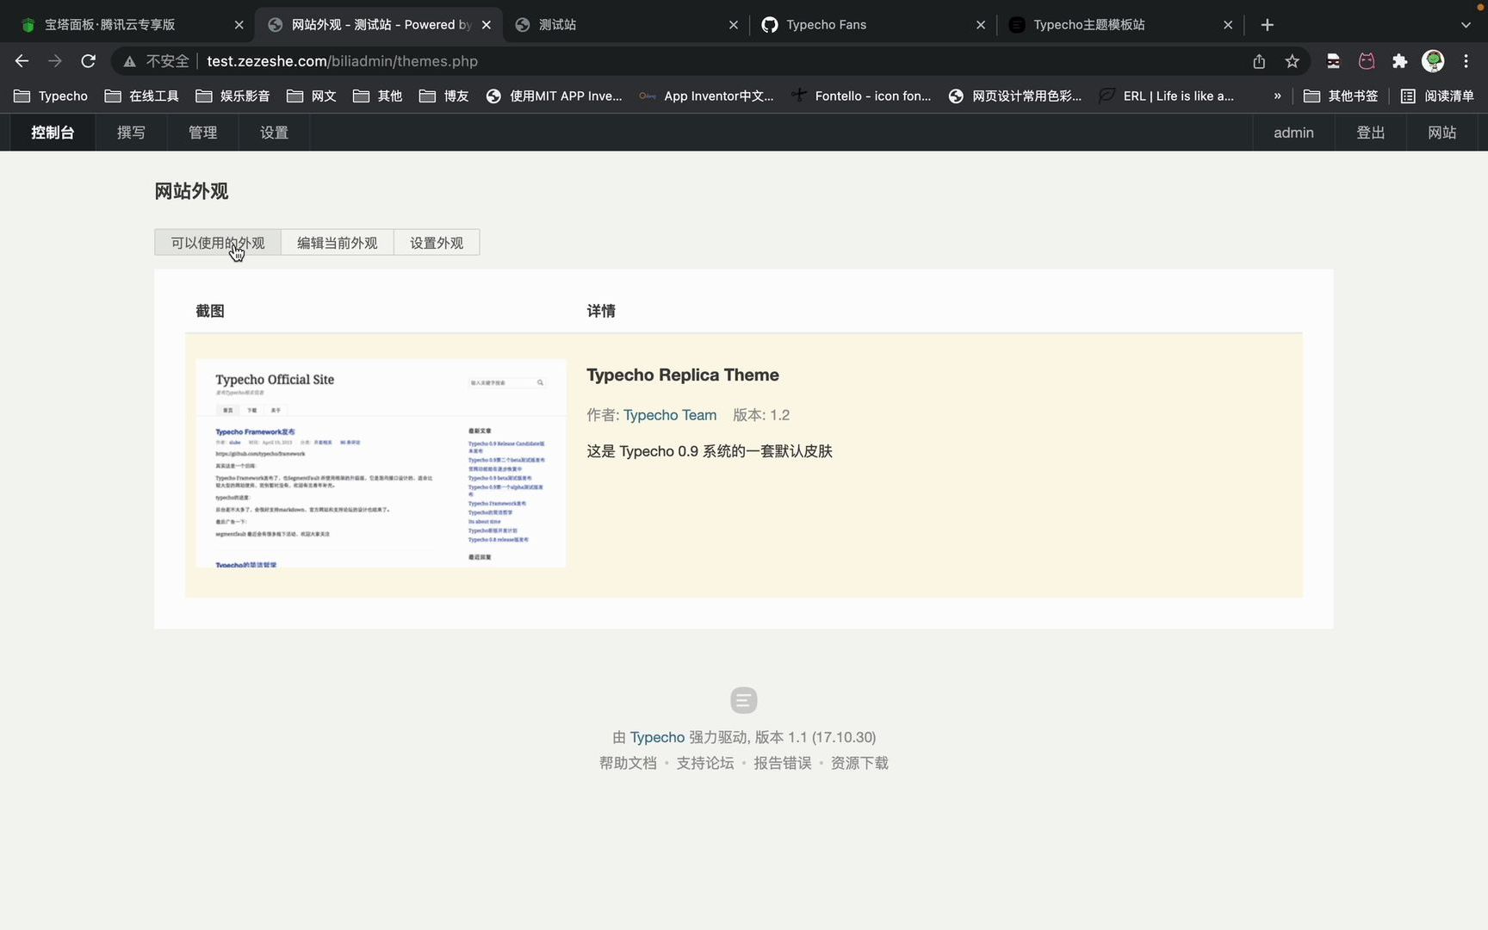Select the 设置外观 tab
The height and width of the screenshot is (930, 1488).
click(437, 243)
